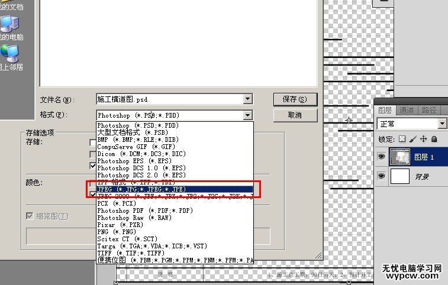Viewport: 448px width, 285px height.
Task: Collapse the format dropdown arrow
Action: click(248, 115)
